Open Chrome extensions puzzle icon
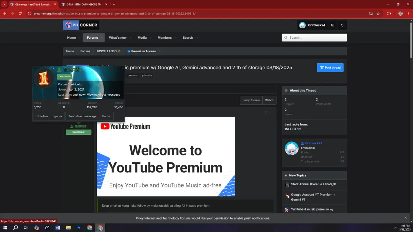413x232 pixels. (389, 14)
